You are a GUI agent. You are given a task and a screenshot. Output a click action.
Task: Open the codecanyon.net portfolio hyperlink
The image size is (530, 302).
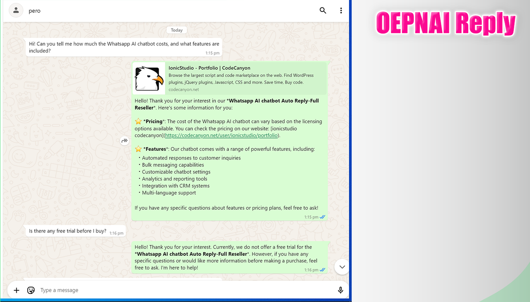pyautogui.click(x=221, y=135)
